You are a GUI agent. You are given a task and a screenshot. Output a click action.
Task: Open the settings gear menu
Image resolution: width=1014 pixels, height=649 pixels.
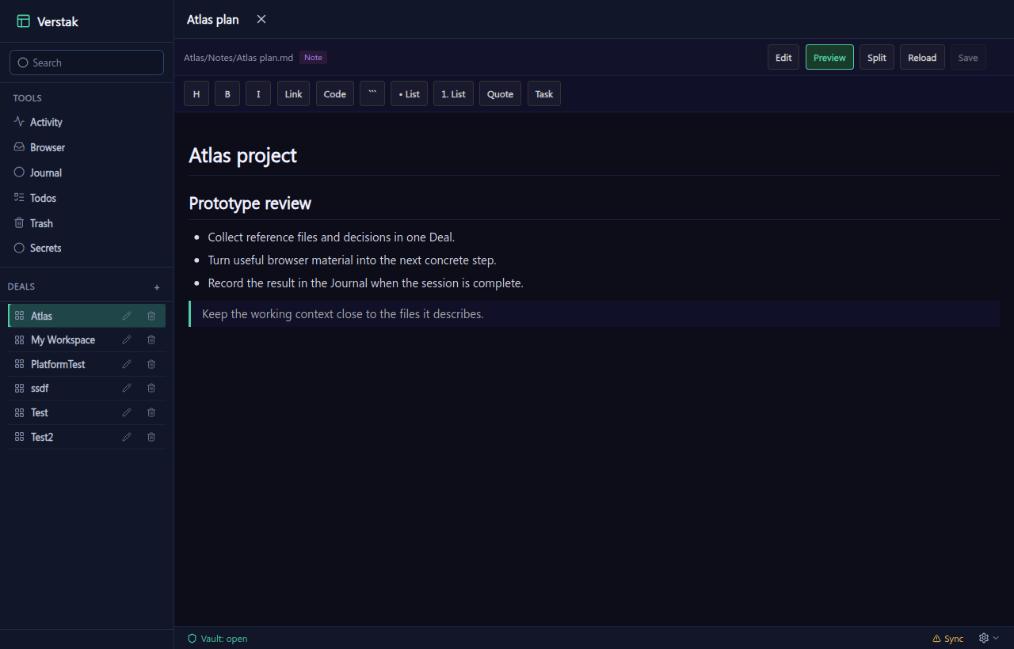[989, 638]
